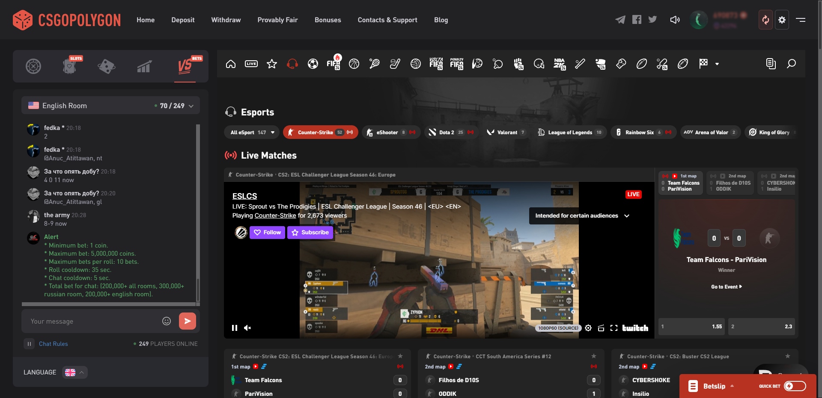822x398 pixels.
Task: Open the dice game icon
Action: [x=107, y=66]
